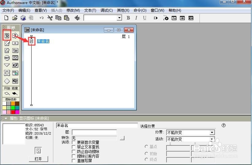This screenshot has width=252, height=165.
Task: Pick the white Start flag
Action: tap(7, 93)
